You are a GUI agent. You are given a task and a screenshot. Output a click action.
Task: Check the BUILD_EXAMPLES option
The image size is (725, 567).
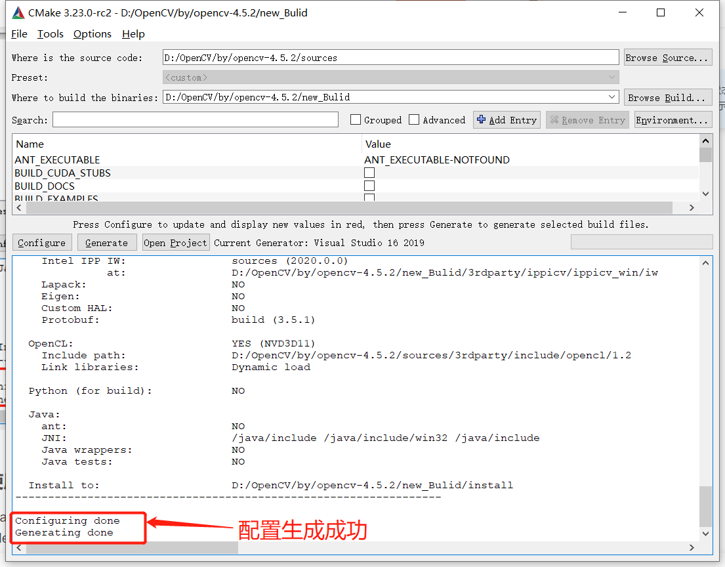(369, 198)
